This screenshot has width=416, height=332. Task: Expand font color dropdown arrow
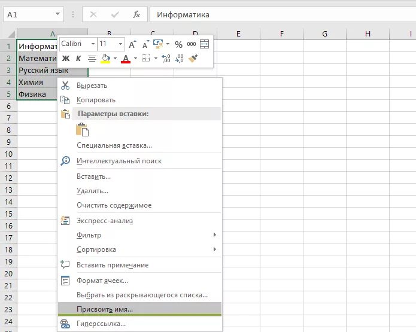click(135, 59)
